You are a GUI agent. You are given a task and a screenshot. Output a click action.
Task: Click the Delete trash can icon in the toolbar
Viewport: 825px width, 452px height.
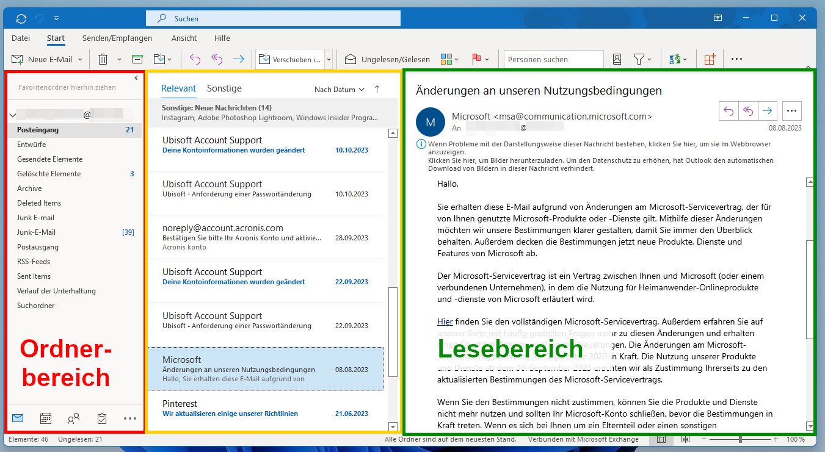(103, 59)
